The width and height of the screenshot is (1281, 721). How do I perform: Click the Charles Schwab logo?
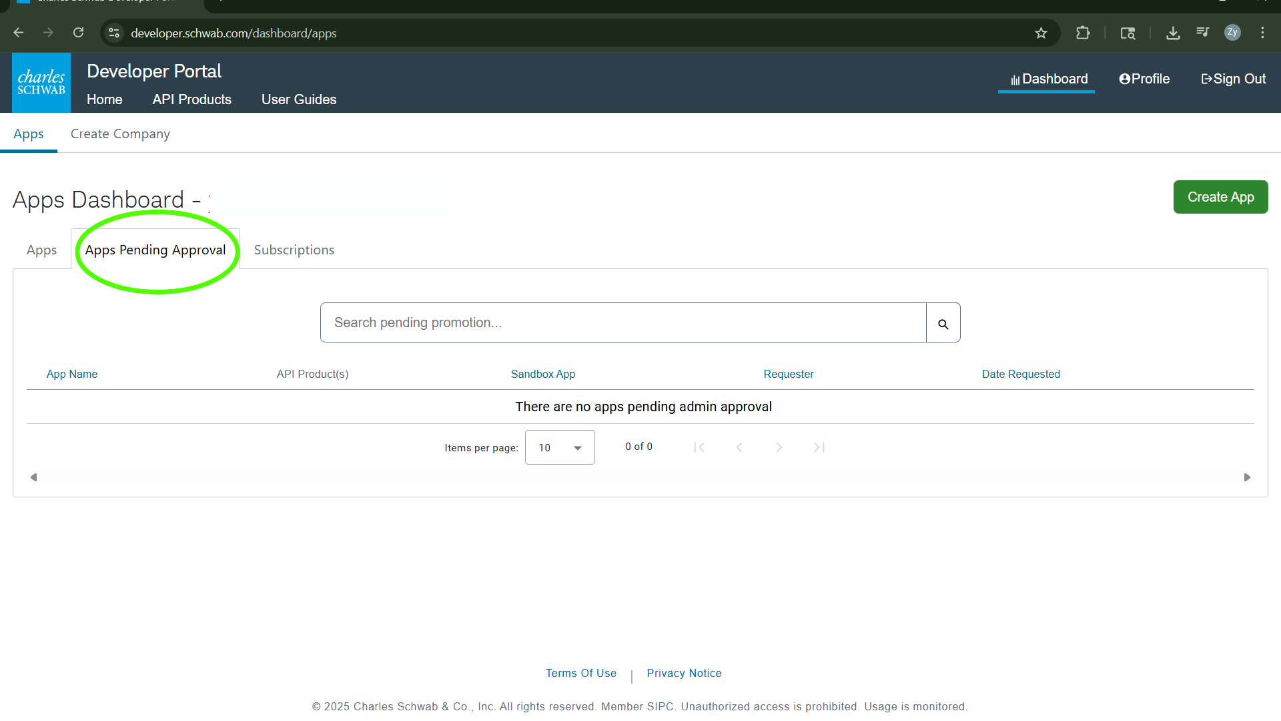pos(41,83)
